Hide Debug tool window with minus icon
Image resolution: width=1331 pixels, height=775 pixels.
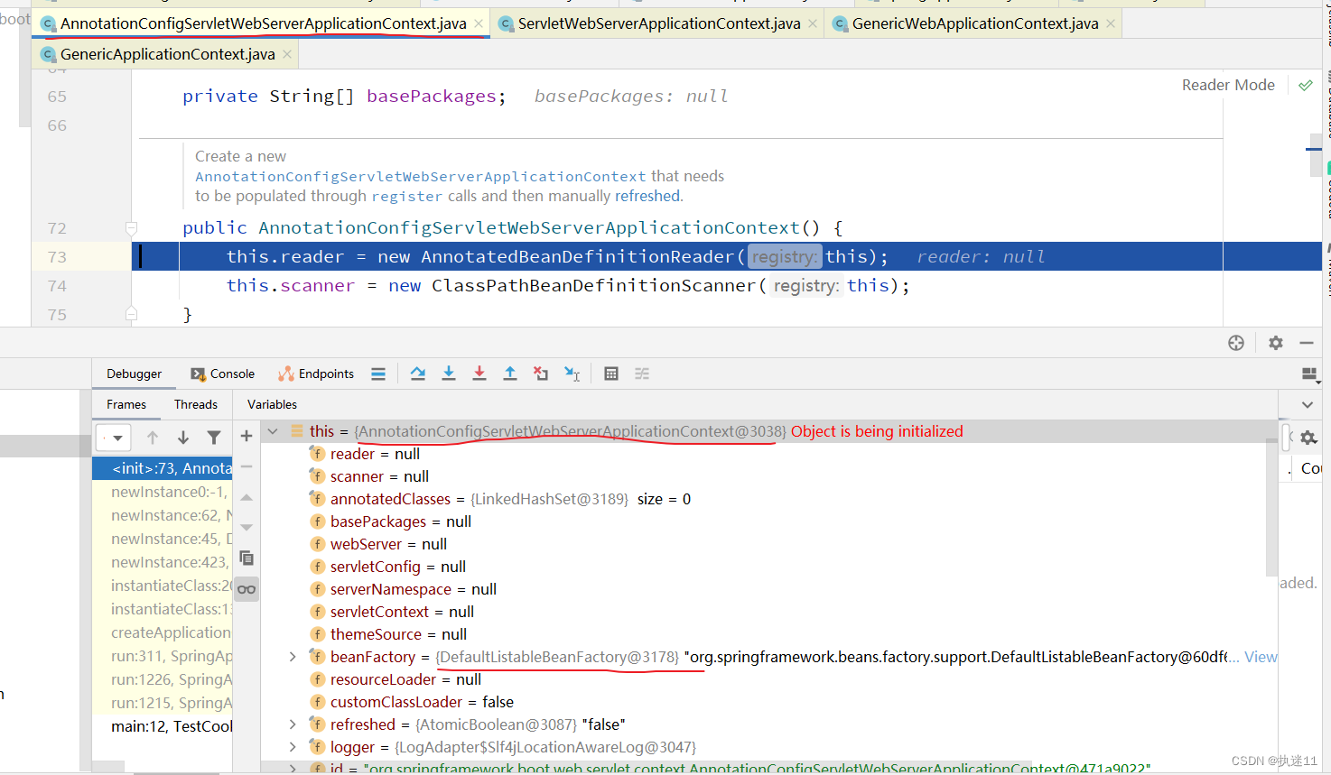tap(1307, 343)
